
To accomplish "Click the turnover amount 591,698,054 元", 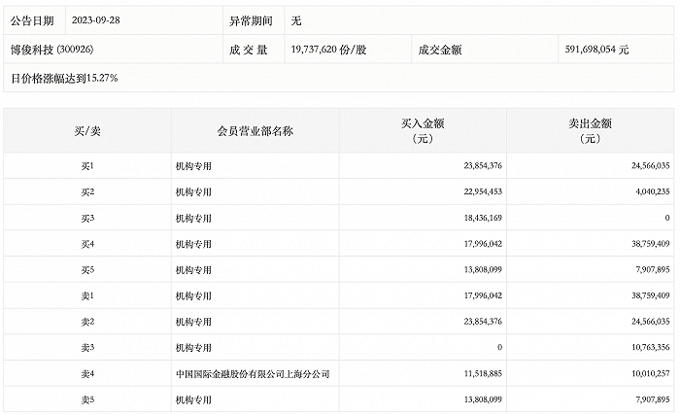I will (596, 49).
